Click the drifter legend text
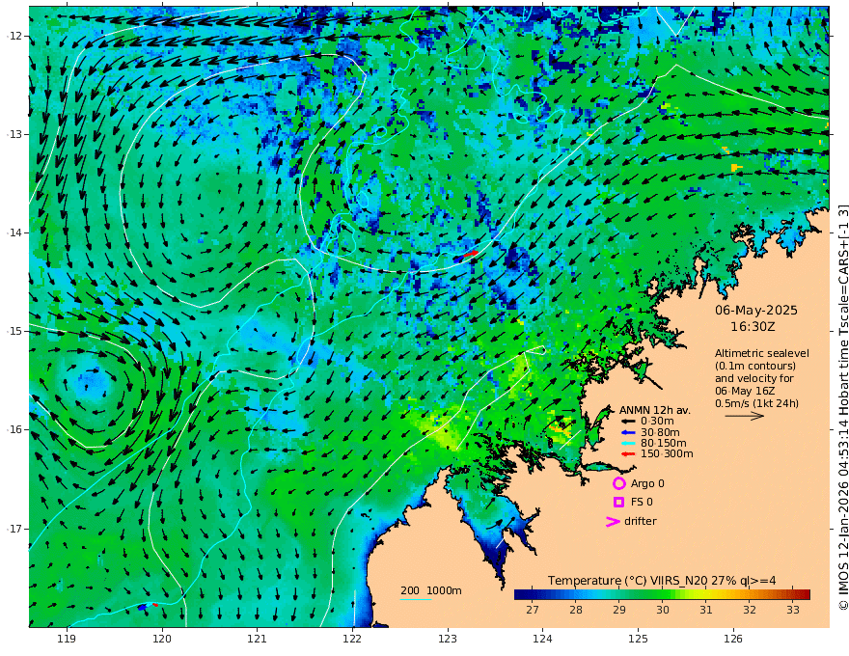This screenshot has width=849, height=656. 641,521
